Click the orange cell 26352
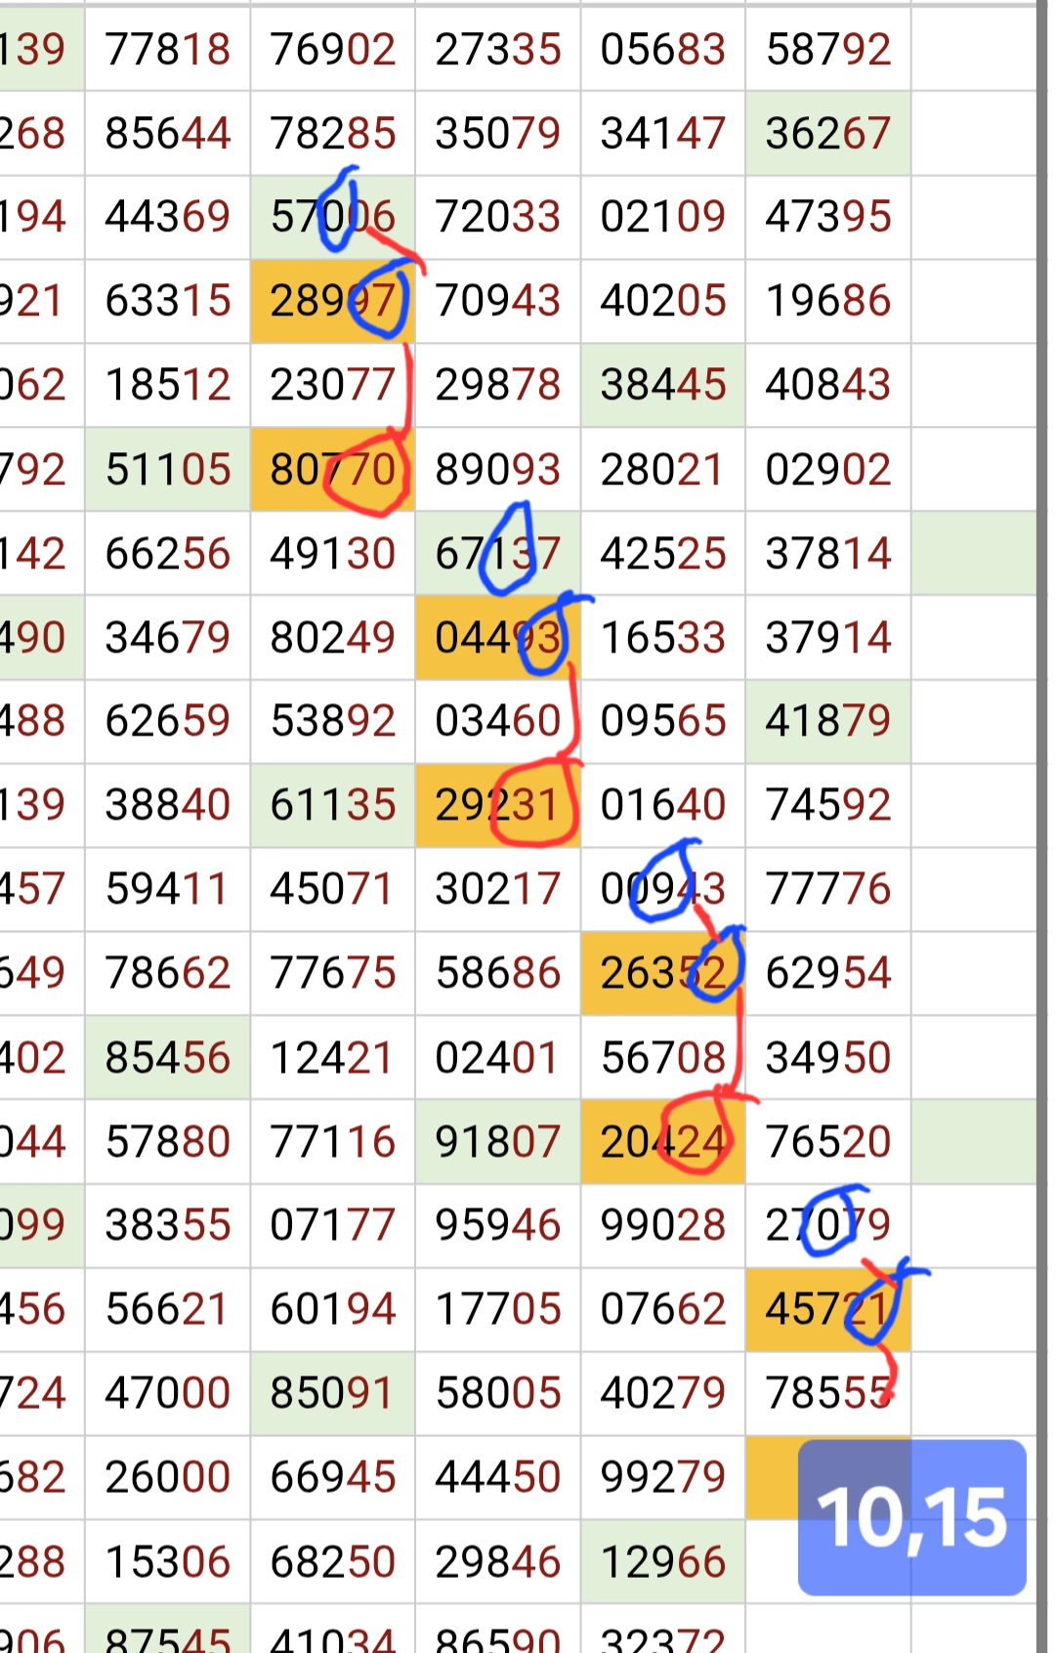The image size is (1055, 1653). pyautogui.click(x=662, y=973)
